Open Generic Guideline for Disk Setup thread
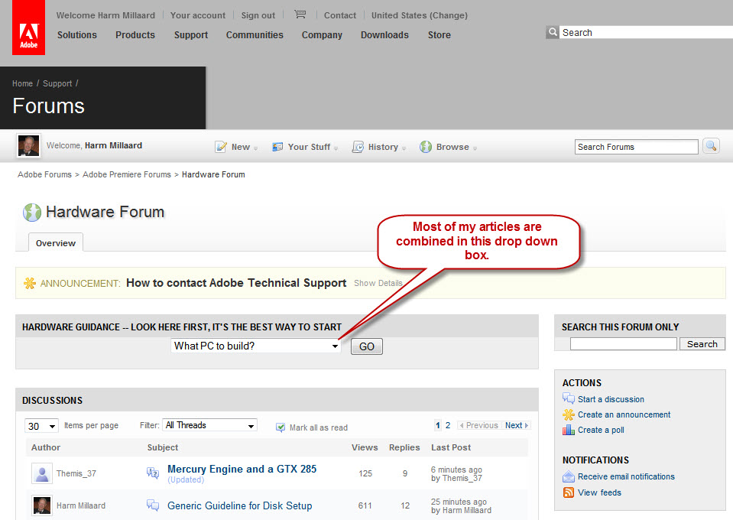 click(240, 505)
